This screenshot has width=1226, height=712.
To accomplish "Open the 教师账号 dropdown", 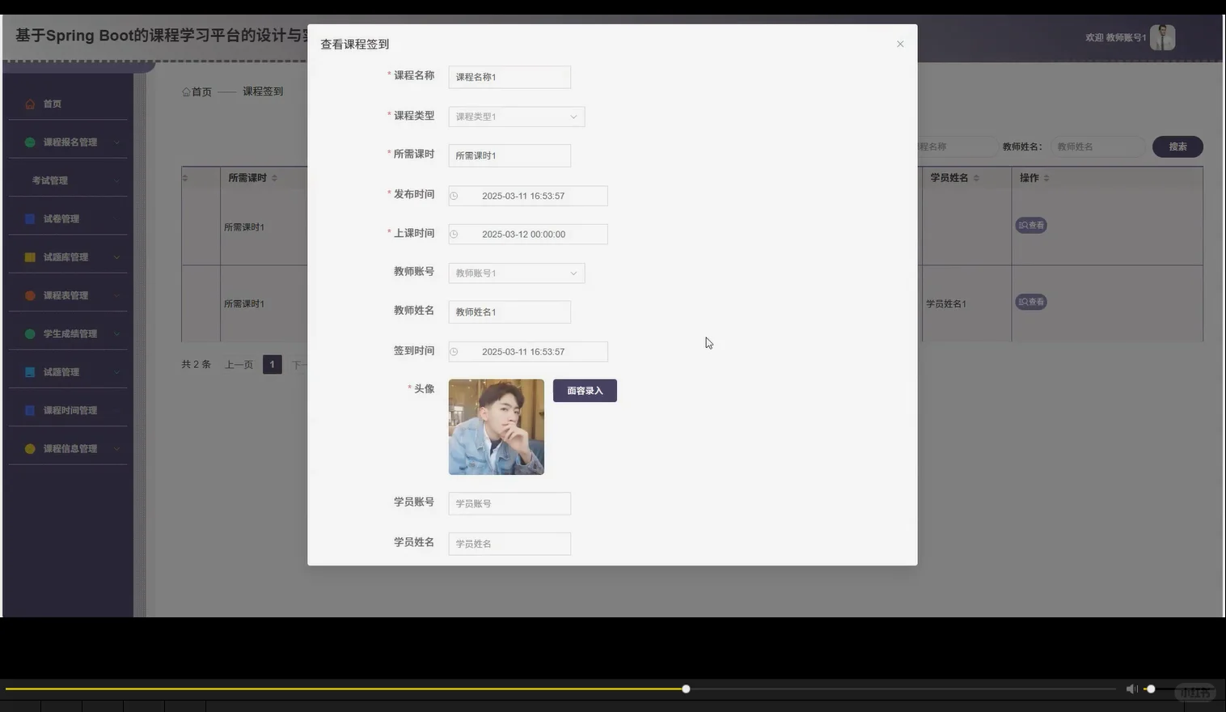I will [573, 273].
